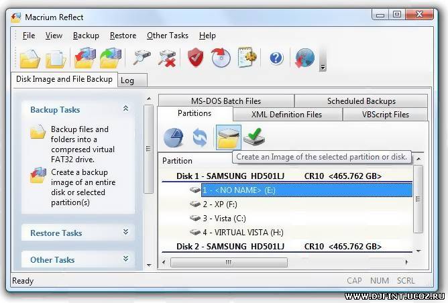This screenshot has width=448, height=303.
Task: Click the Partition column header
Action: 177,161
